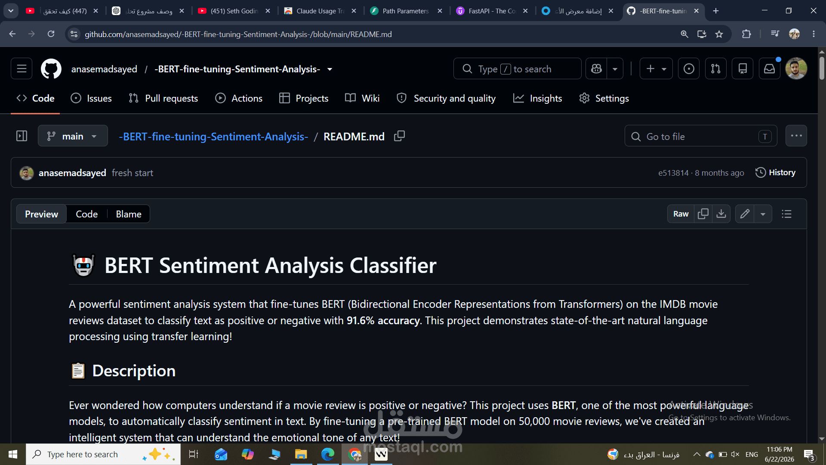Screen dimensions: 826x465
Task: Open anasemadsayed owner link in header
Action: 104,69
